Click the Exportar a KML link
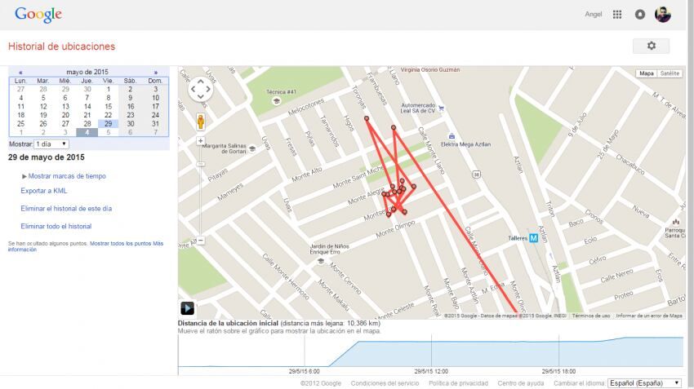This screenshot has height=389, width=694. (44, 191)
